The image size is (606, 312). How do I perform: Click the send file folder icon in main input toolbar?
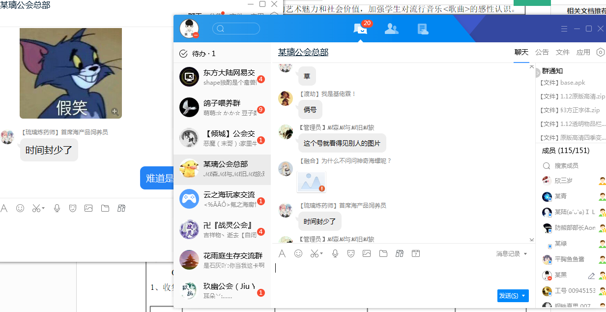pyautogui.click(x=383, y=254)
